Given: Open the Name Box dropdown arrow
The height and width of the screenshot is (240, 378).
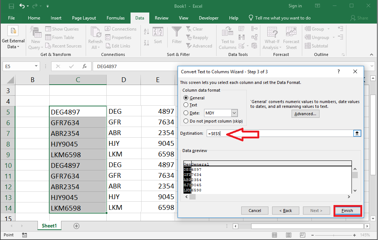Looking at the screenshot, I should pos(36,67).
